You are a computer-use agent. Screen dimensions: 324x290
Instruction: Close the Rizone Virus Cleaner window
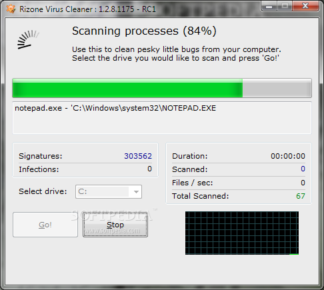point(305,6)
